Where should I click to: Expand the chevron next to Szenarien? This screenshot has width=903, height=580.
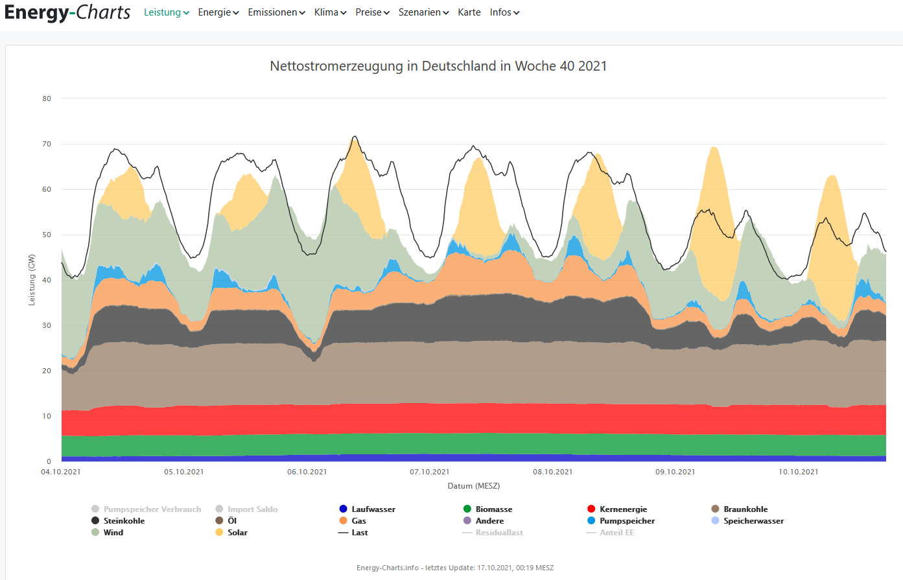[446, 13]
